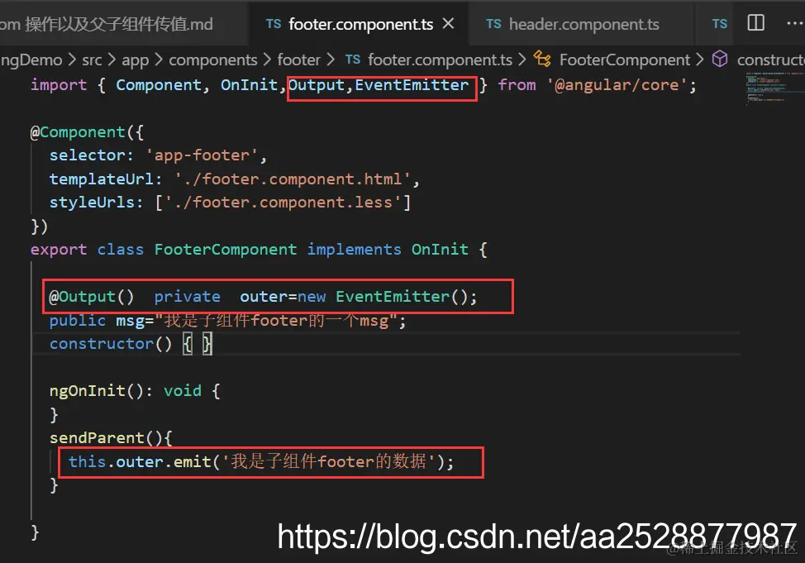Click 'private' keyword before outer
The width and height of the screenshot is (805, 563).
click(x=188, y=297)
